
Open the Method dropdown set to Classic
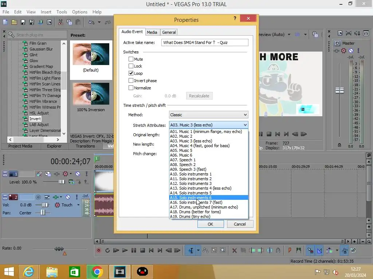(208, 115)
